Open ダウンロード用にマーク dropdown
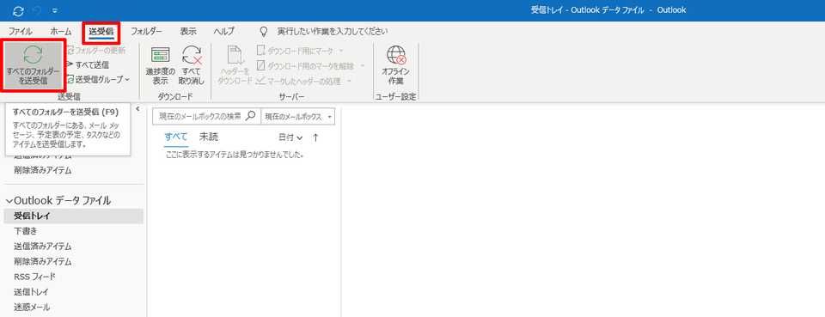The width and height of the screenshot is (825, 317). click(300, 51)
